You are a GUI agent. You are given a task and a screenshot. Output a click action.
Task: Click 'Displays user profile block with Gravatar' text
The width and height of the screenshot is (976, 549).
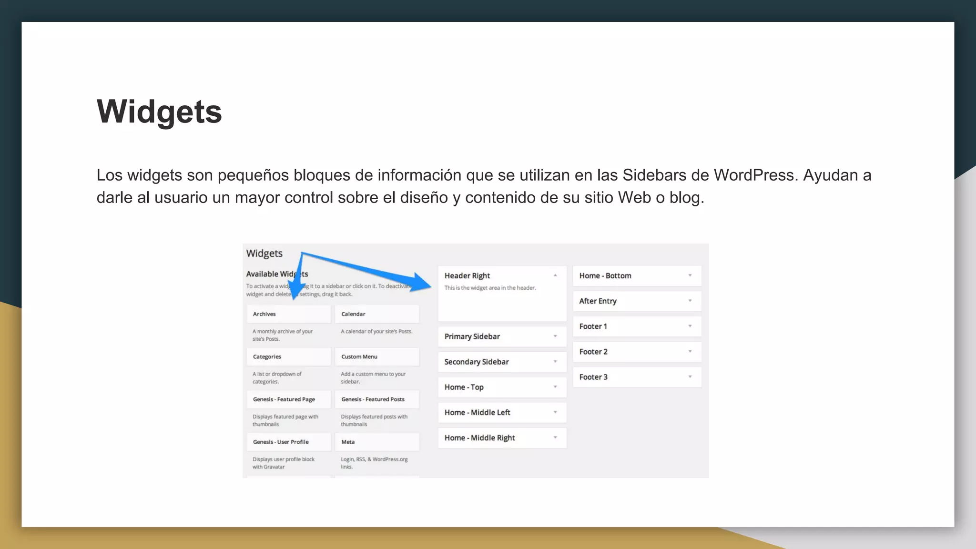[x=284, y=463]
